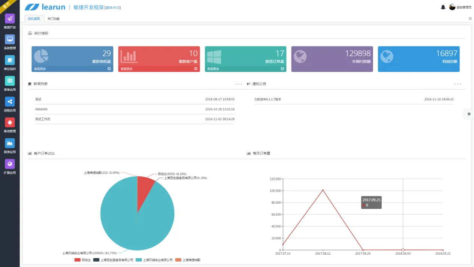474x267 pixels.
Task: Click the 利润总额 16897 card
Action: tap(419, 59)
